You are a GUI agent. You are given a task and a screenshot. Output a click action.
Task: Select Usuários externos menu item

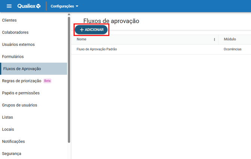(18, 44)
